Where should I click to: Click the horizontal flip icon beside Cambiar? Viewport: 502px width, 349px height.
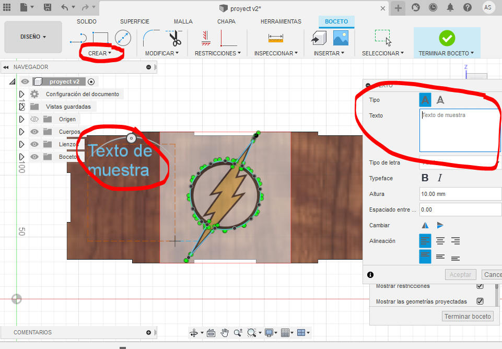440,225
